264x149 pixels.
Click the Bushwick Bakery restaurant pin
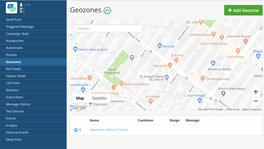(x=122, y=84)
